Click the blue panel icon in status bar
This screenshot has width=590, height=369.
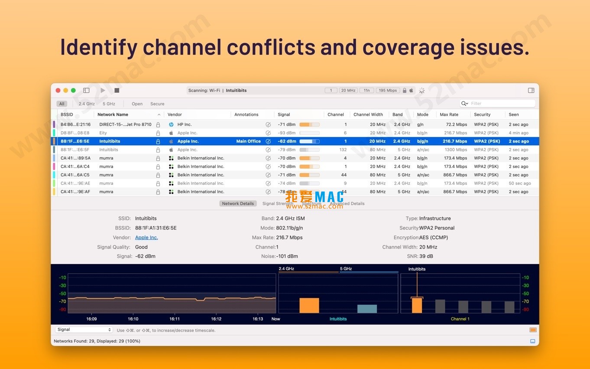(x=533, y=341)
